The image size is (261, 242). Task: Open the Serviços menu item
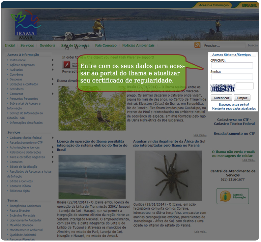pos(27,45)
